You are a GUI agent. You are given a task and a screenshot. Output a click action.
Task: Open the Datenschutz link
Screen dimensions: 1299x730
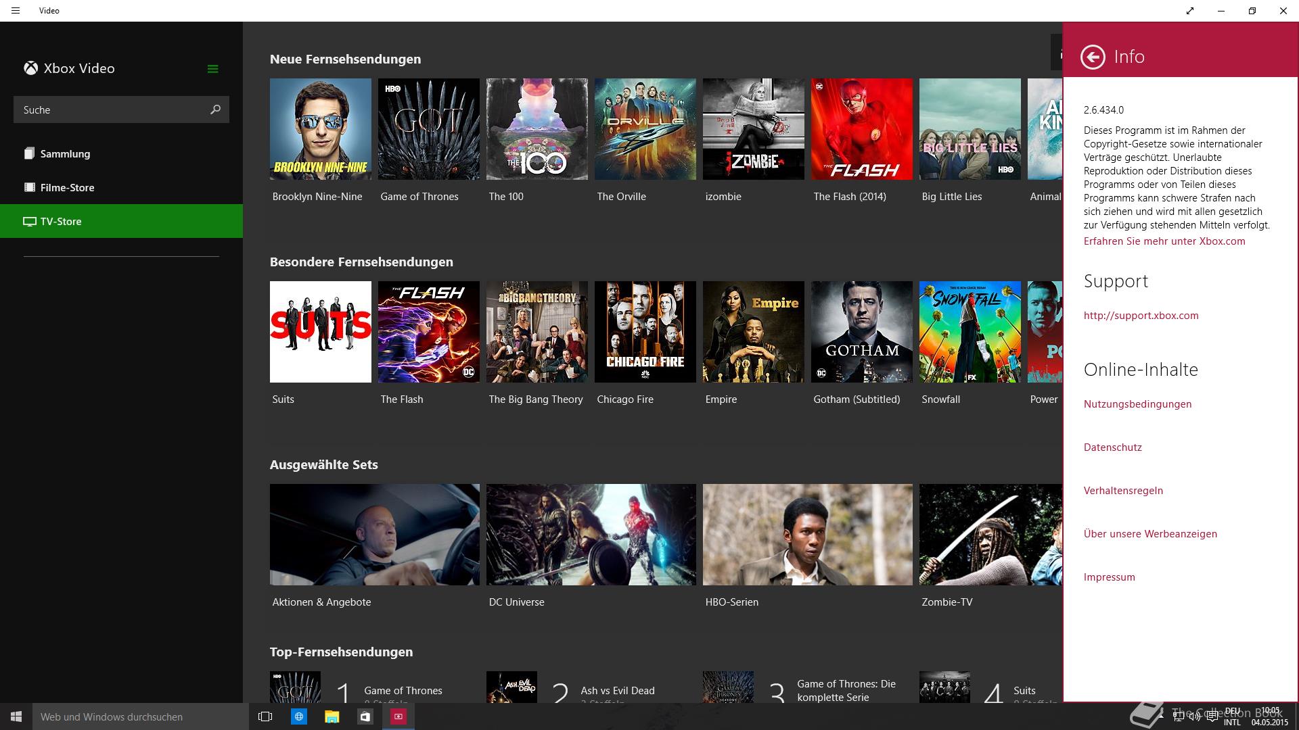(x=1112, y=447)
